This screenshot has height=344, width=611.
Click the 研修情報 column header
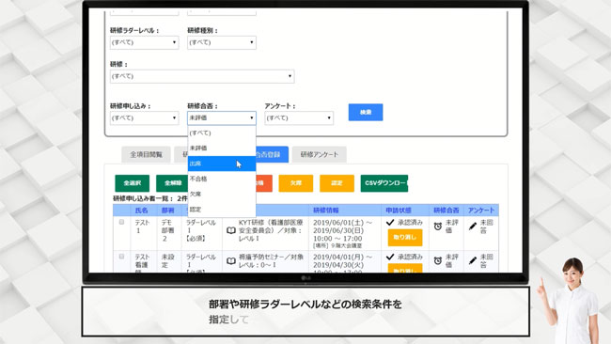(326, 211)
